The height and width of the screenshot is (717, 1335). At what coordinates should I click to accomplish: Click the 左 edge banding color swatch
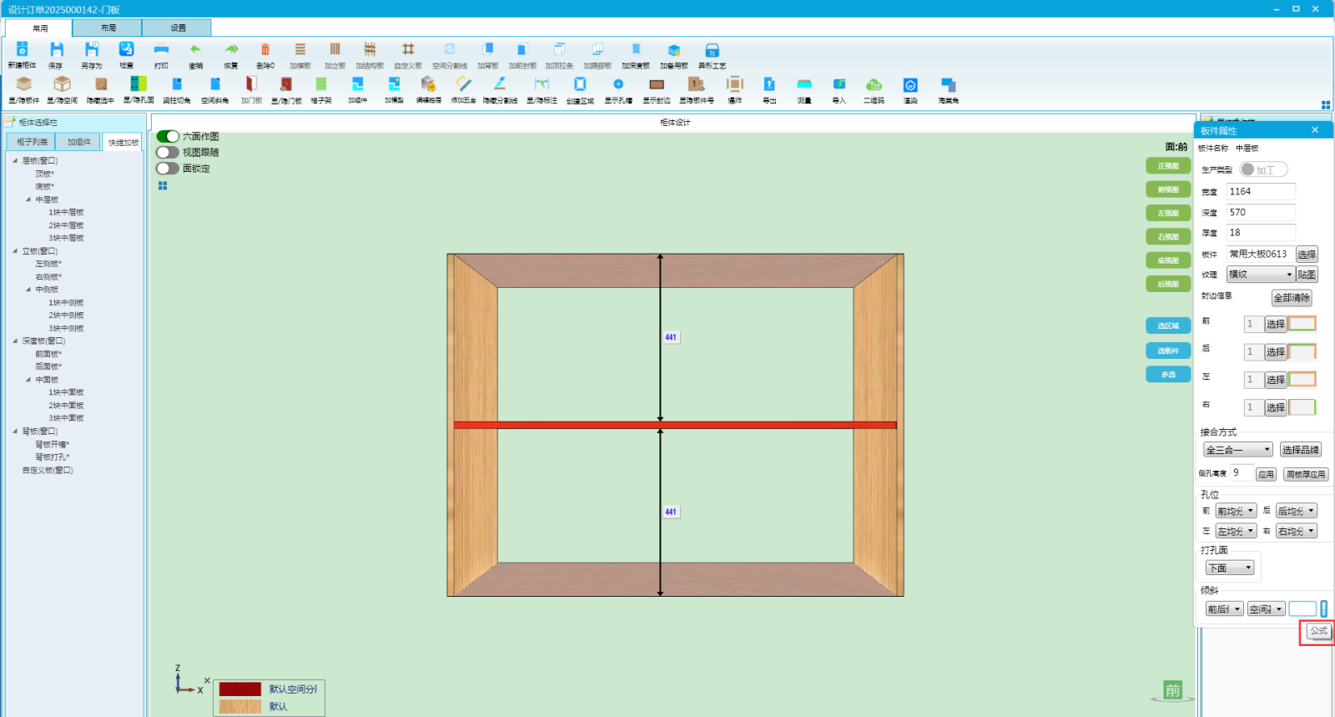1302,380
